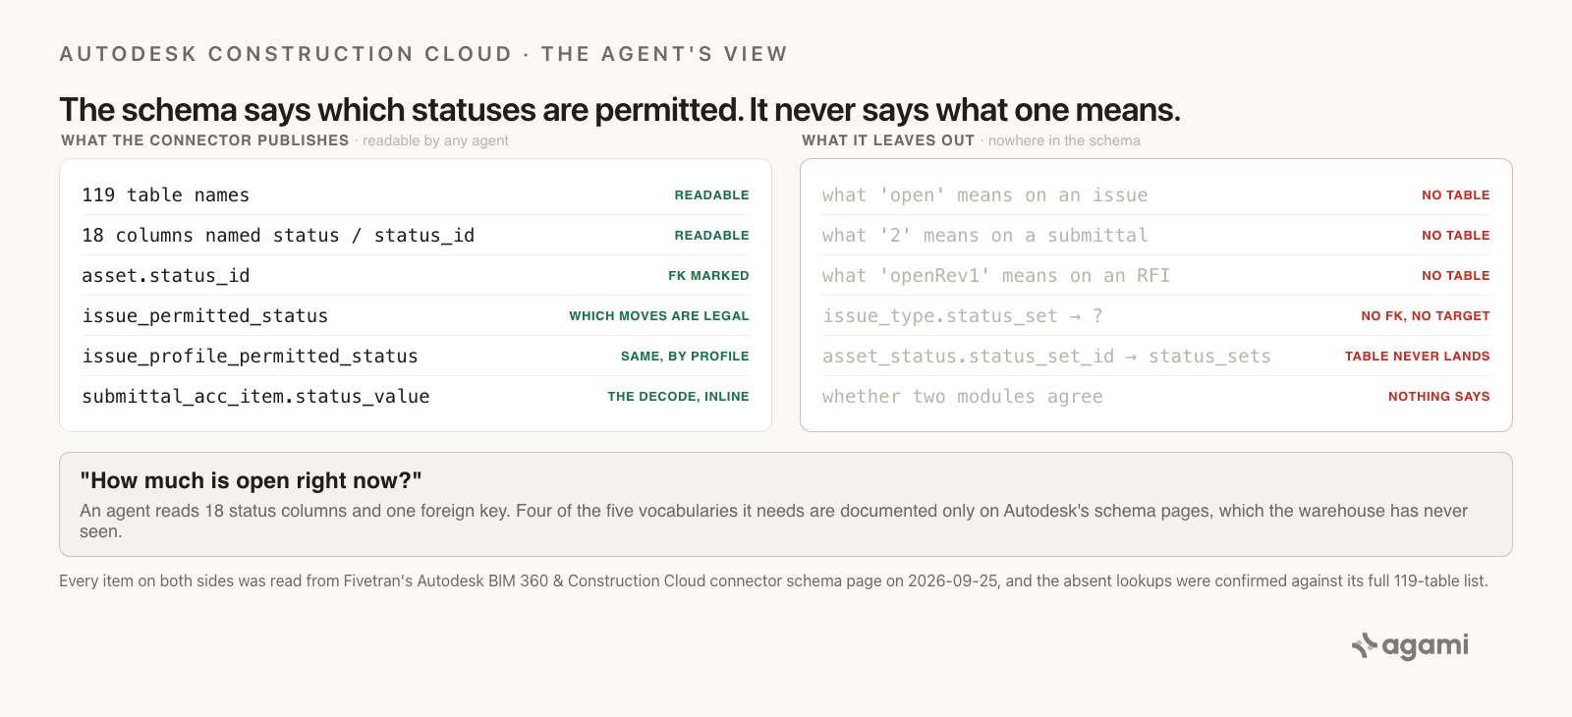Click the 'FK MARKED' label
Viewport: 1572px width, 717px height.
click(x=708, y=275)
